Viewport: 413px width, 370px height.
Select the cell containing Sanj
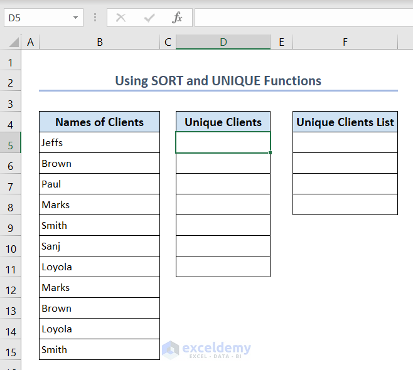[99, 246]
